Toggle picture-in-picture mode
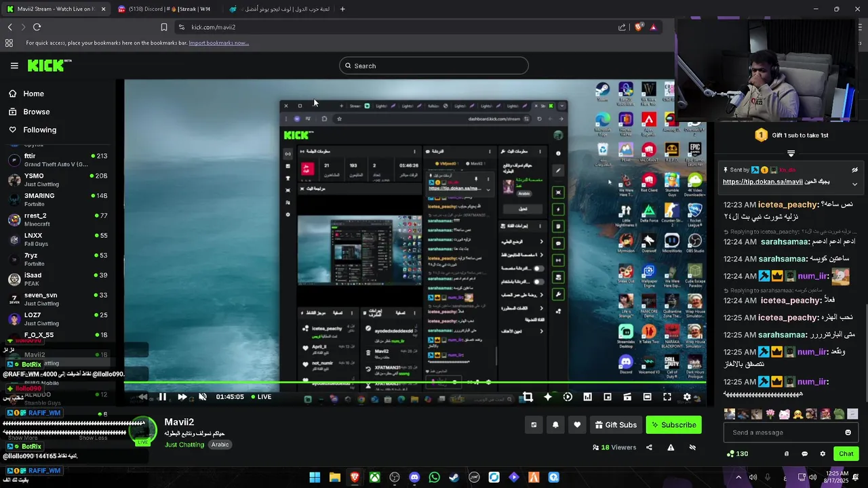868x488 pixels. coord(608,396)
